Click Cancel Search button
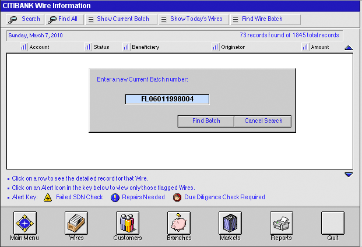Viewport: 362px width, 247px height. 263,121
